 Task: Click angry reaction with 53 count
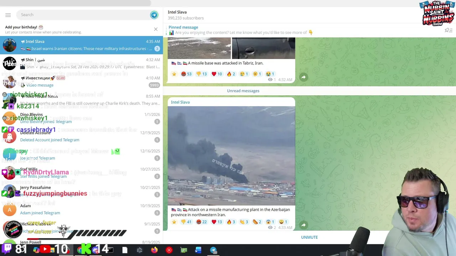(186, 74)
